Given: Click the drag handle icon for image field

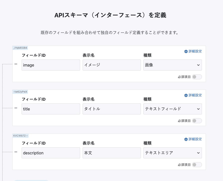Looking at the screenshot, I should [x=16, y=64].
